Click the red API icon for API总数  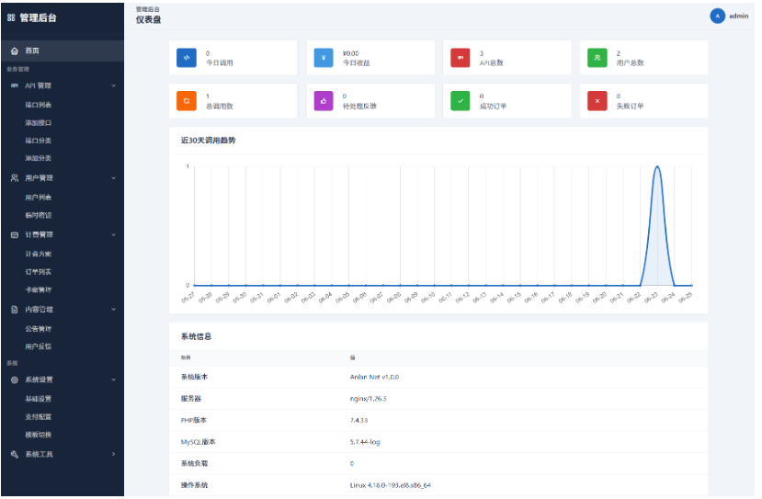[x=461, y=58]
